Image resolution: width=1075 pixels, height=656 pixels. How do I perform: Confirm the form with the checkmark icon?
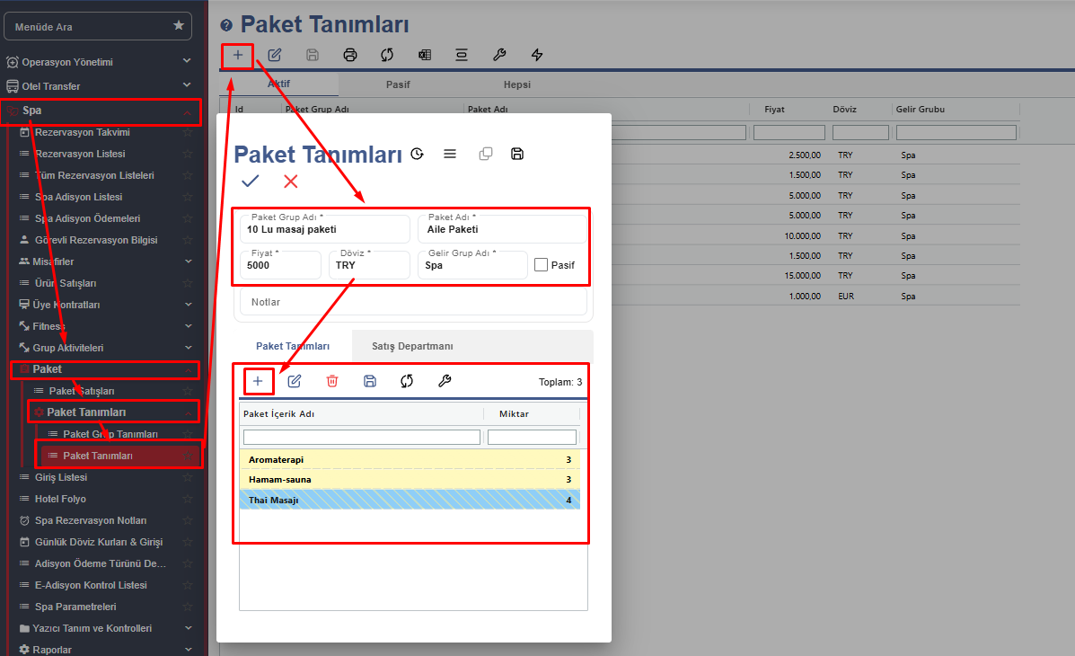[251, 182]
